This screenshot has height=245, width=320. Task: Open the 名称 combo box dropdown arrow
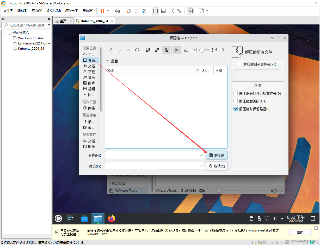pyautogui.click(x=201, y=155)
